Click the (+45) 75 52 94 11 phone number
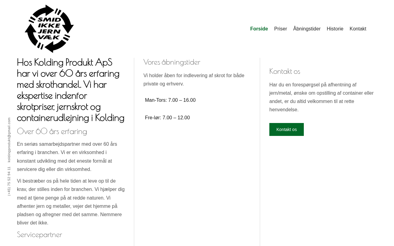This screenshot has height=246, width=394. (x=9, y=181)
